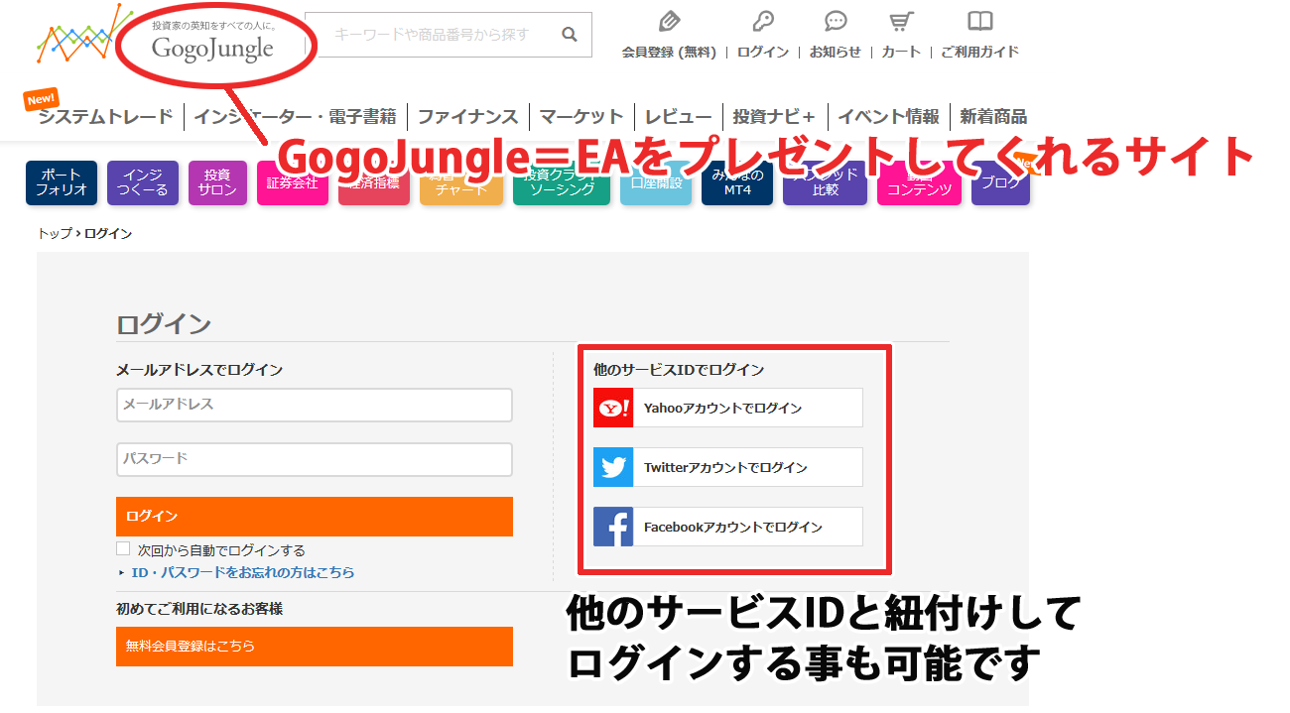
Task: Open the forgot ID/password link
Action: [242, 572]
